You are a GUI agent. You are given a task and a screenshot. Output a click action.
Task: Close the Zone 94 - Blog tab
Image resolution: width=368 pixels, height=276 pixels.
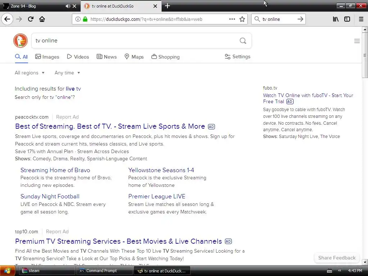74,6
